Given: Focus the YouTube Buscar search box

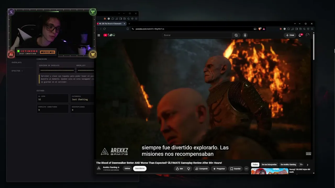Looking at the screenshot, I should (197, 35).
